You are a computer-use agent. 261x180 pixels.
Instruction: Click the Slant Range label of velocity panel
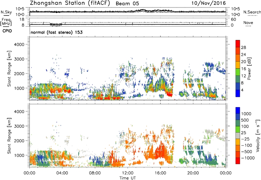pos(9,135)
